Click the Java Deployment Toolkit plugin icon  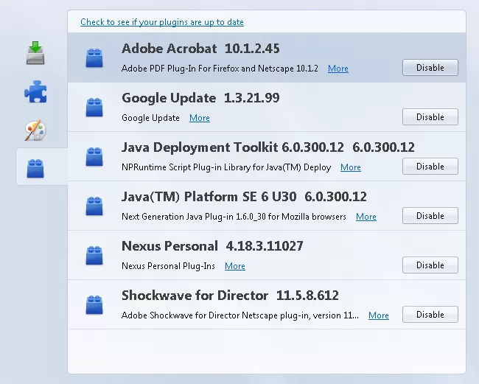pyautogui.click(x=94, y=156)
